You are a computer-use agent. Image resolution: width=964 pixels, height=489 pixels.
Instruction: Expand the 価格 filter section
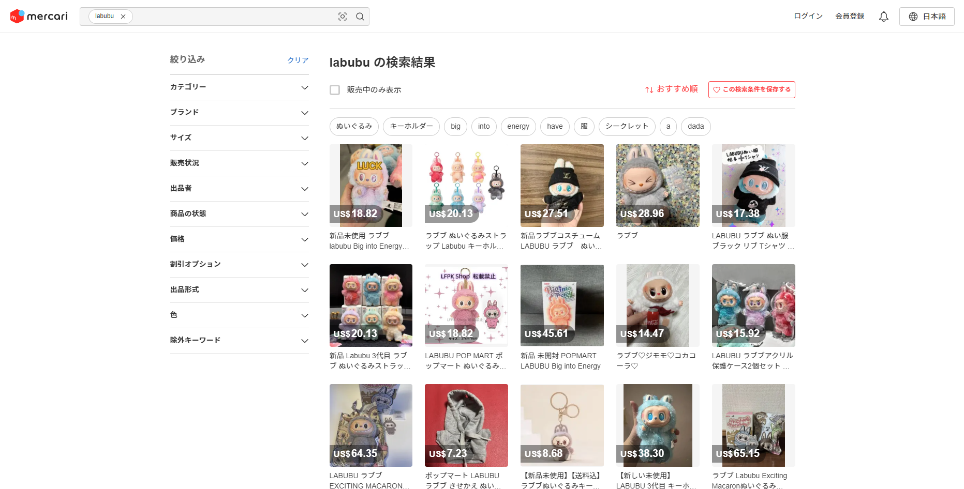[x=305, y=239]
